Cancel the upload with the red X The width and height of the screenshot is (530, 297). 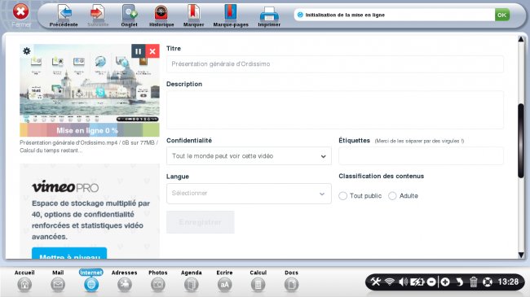coord(152,51)
